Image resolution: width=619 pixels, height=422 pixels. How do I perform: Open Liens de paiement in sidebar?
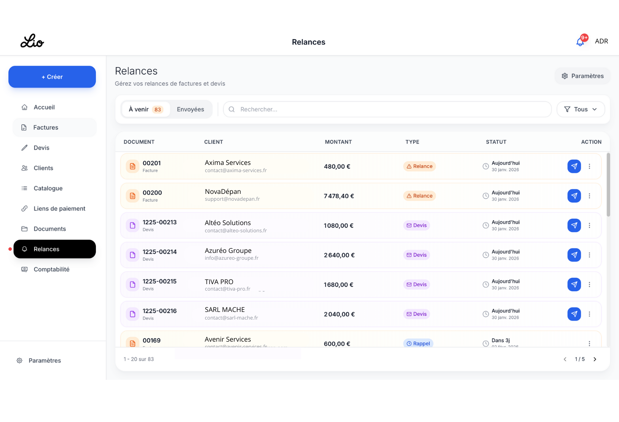point(59,209)
